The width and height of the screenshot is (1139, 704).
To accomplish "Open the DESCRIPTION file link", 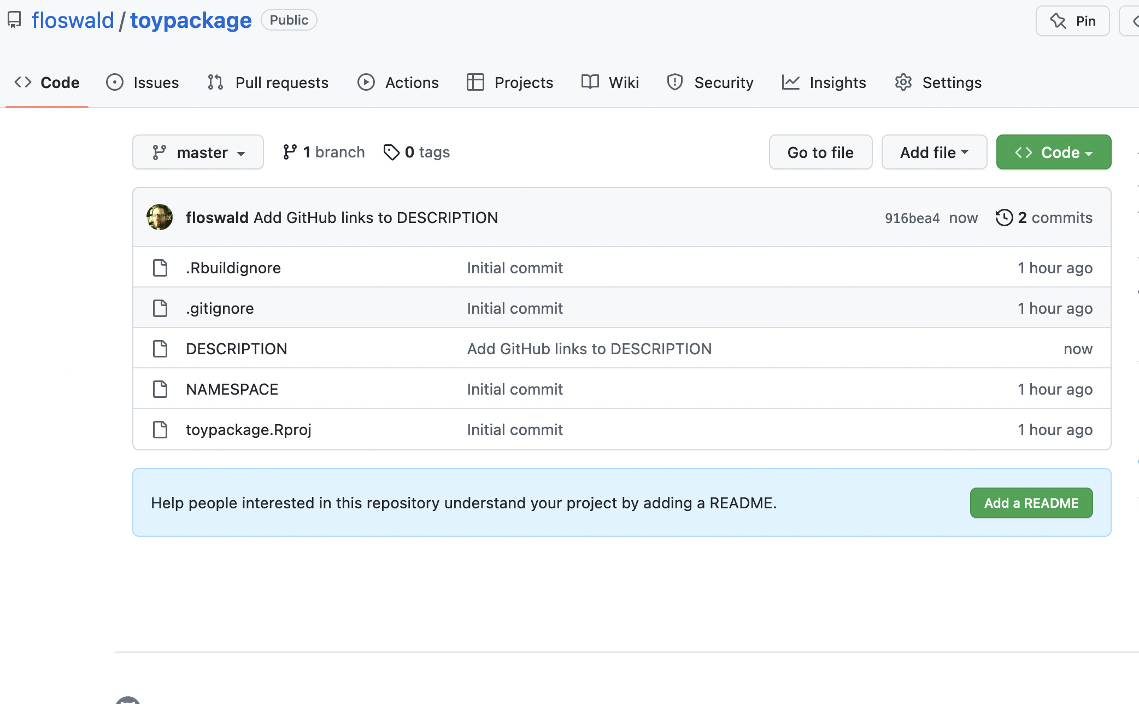I will (x=236, y=349).
